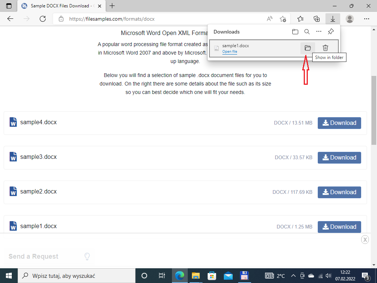The image size is (377, 283).
Task: Pin the Downloads panel
Action: coord(331,32)
